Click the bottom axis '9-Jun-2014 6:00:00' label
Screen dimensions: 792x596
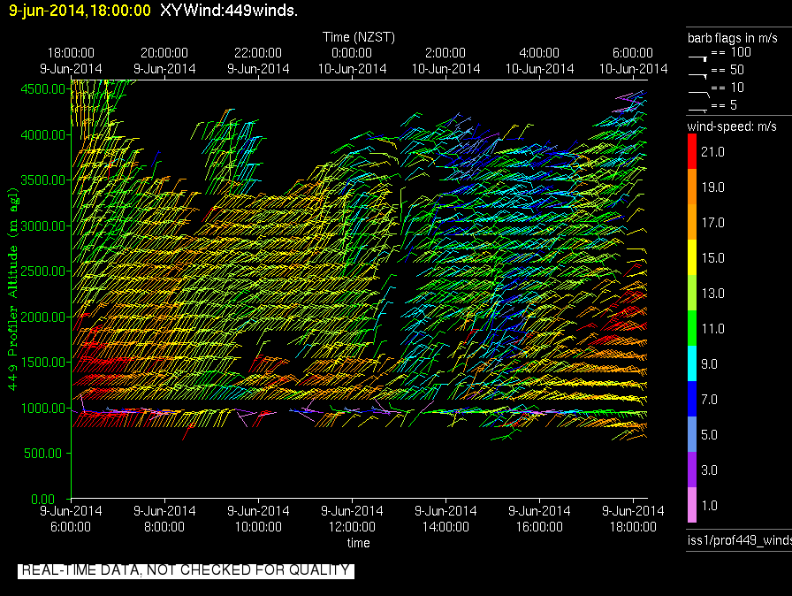pos(71,519)
